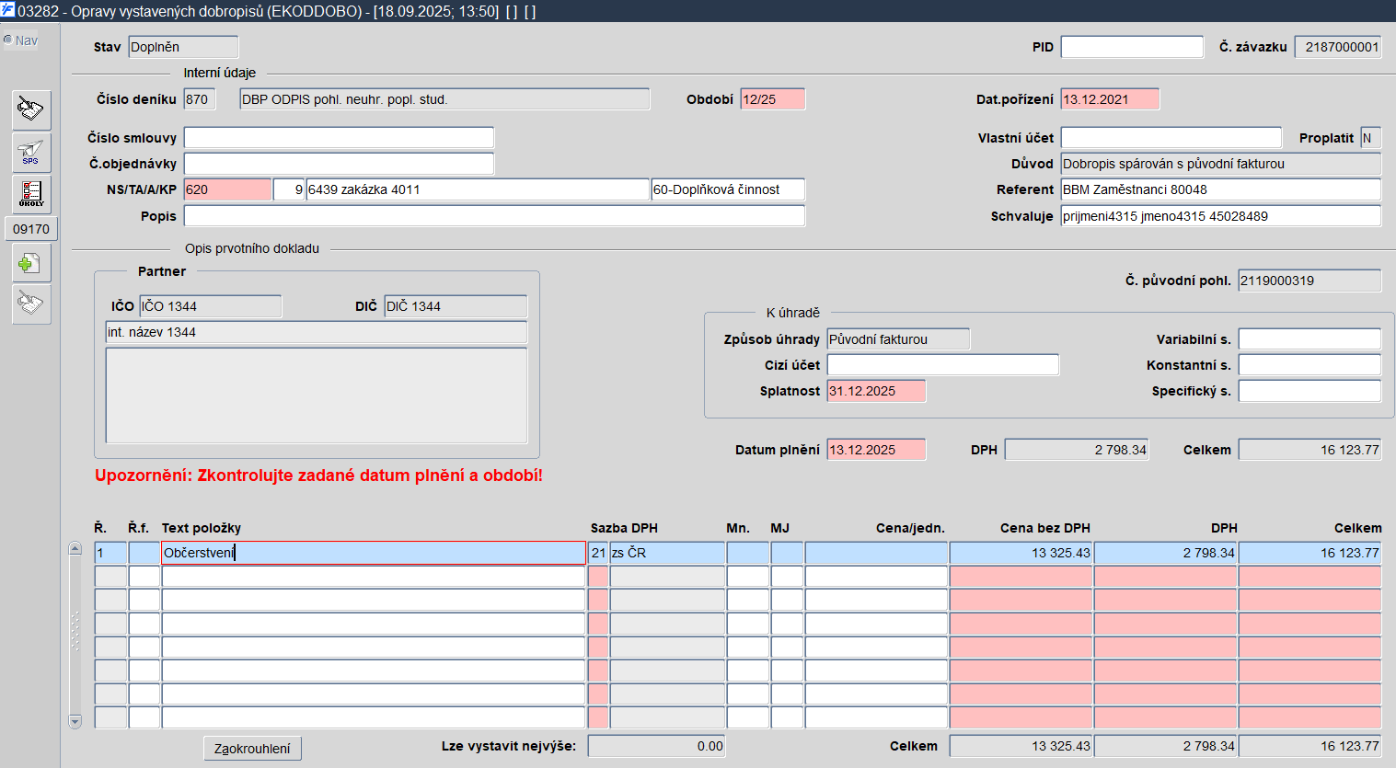Click the Proplatit N field

point(1369,138)
